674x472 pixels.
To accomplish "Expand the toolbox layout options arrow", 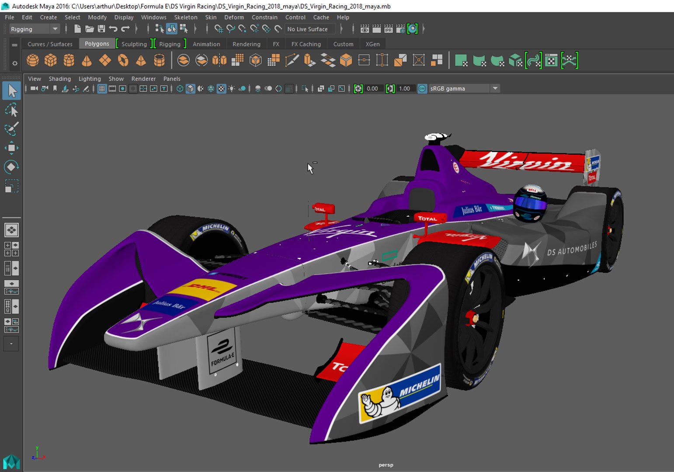I will (x=11, y=344).
